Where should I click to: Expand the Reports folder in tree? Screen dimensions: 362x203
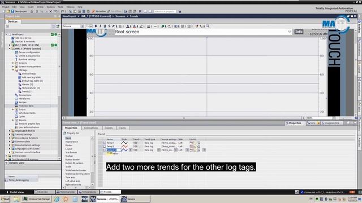[x=13, y=120]
